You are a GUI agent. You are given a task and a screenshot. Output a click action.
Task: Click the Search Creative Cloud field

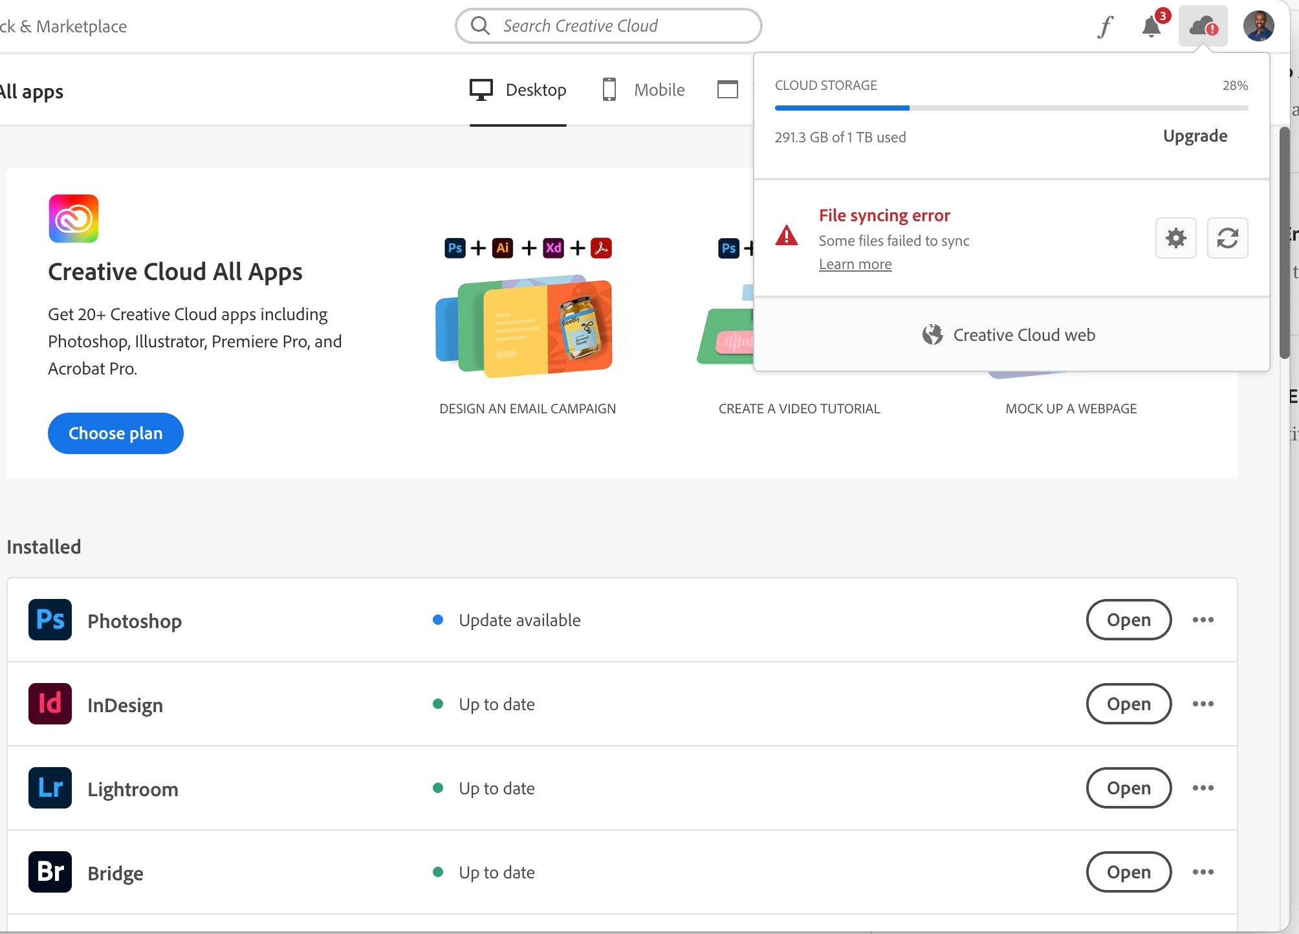pyautogui.click(x=608, y=26)
